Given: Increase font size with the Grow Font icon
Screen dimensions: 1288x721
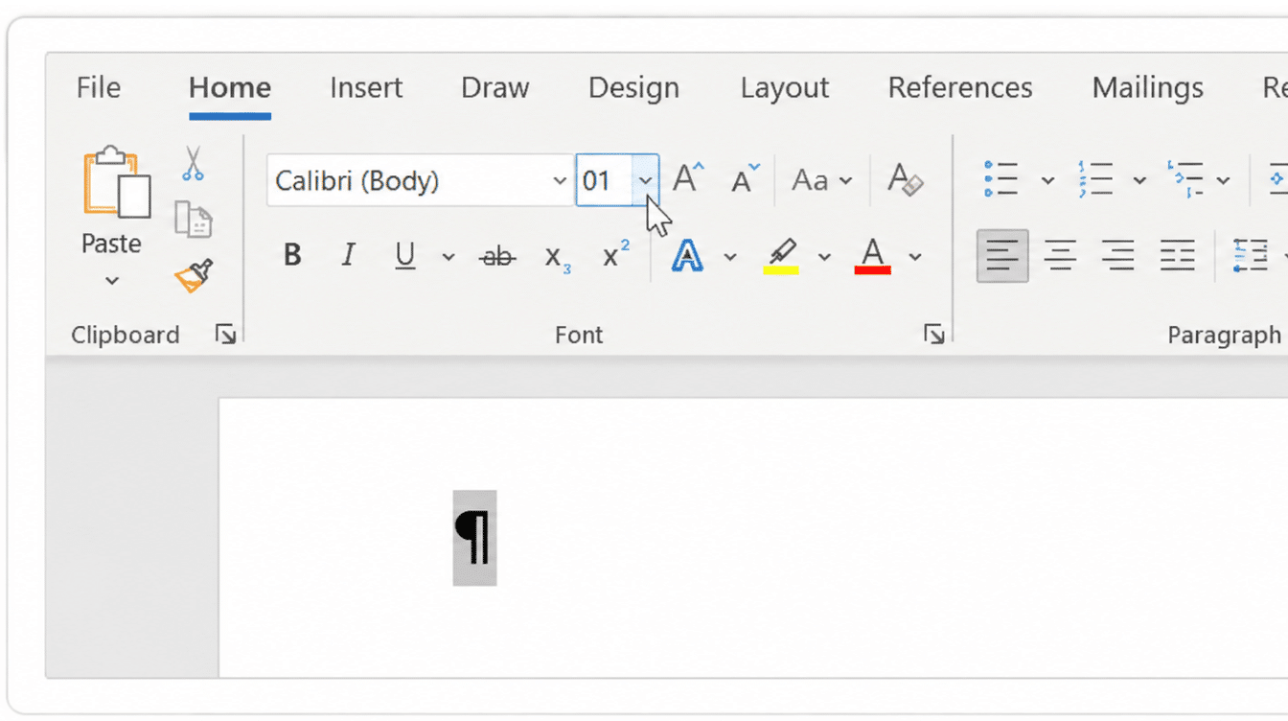Looking at the screenshot, I should (x=687, y=179).
